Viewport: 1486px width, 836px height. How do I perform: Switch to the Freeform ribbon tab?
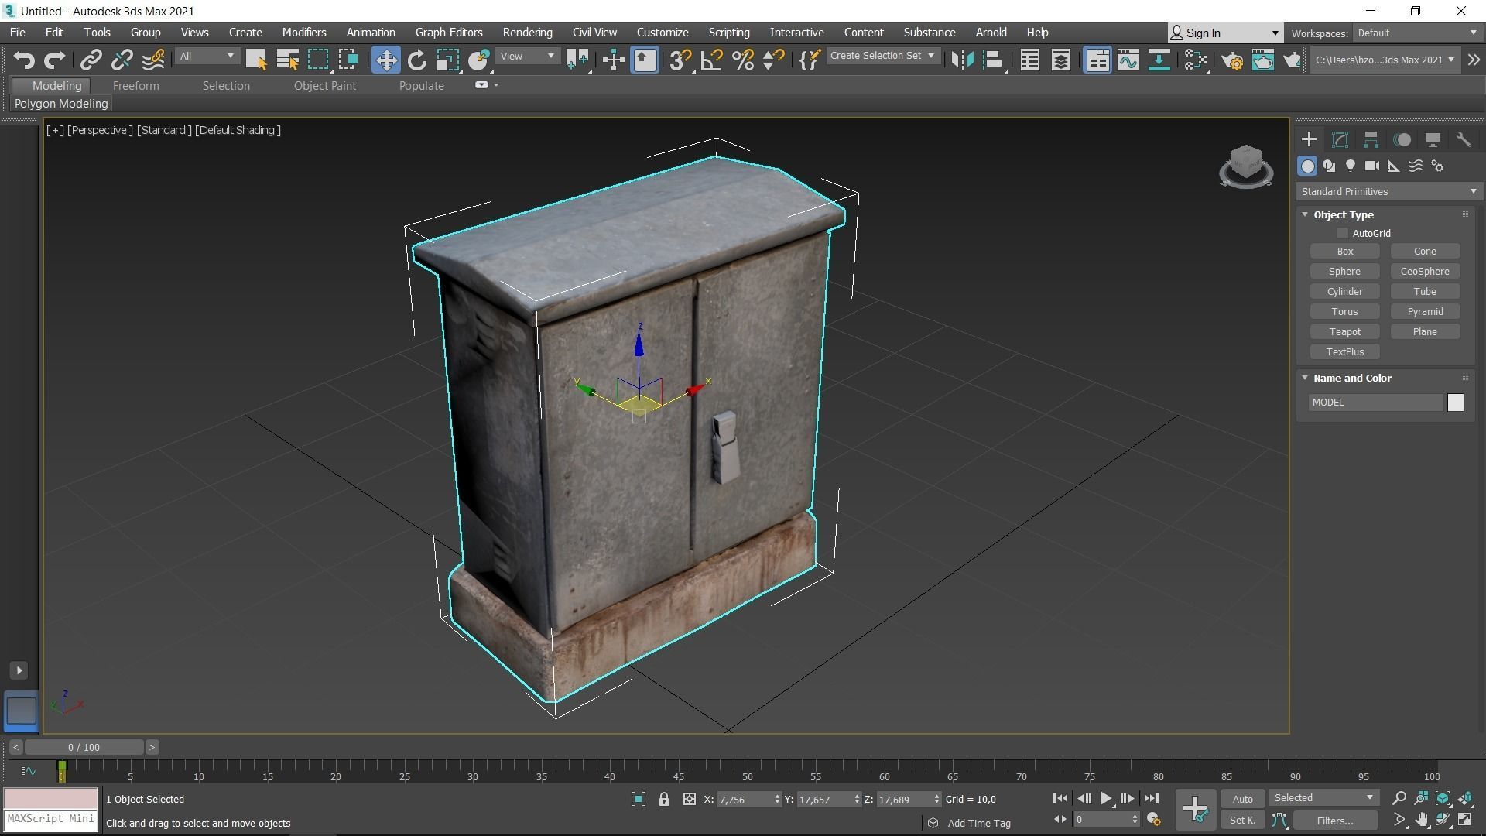point(135,86)
